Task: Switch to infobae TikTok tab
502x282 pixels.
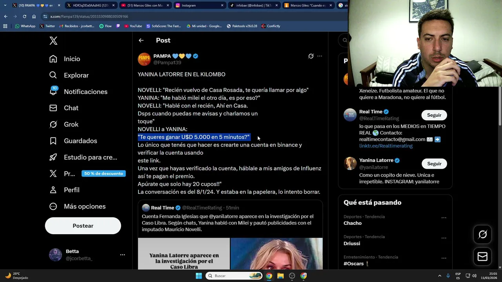Action: coord(253,5)
